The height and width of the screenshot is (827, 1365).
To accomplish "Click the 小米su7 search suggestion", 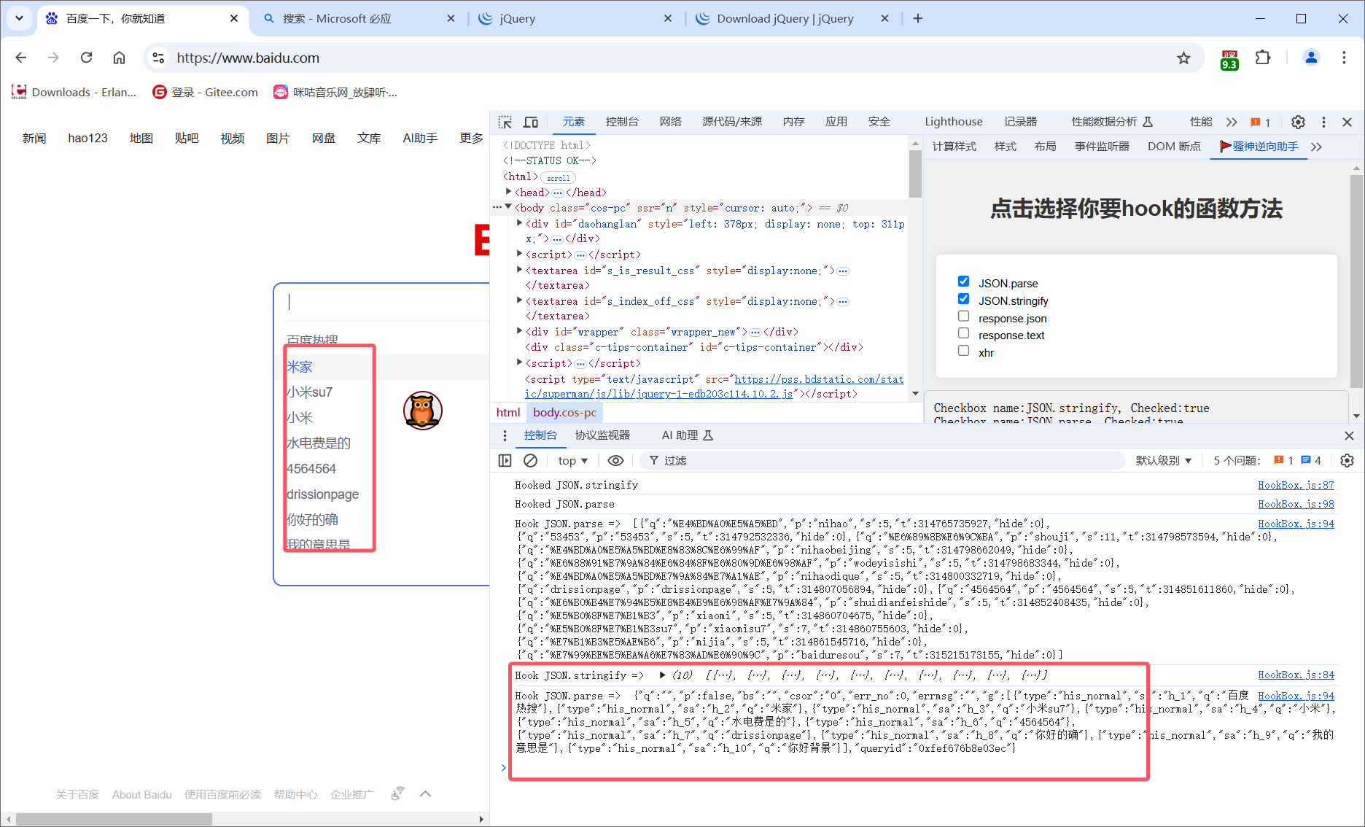I will pos(309,392).
